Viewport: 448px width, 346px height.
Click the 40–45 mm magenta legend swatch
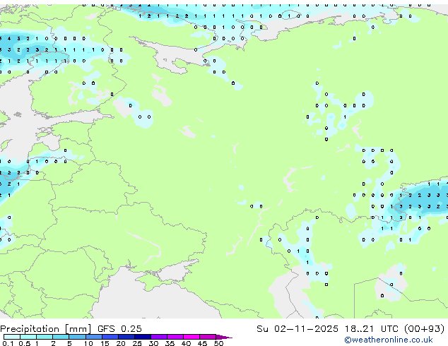point(191,337)
